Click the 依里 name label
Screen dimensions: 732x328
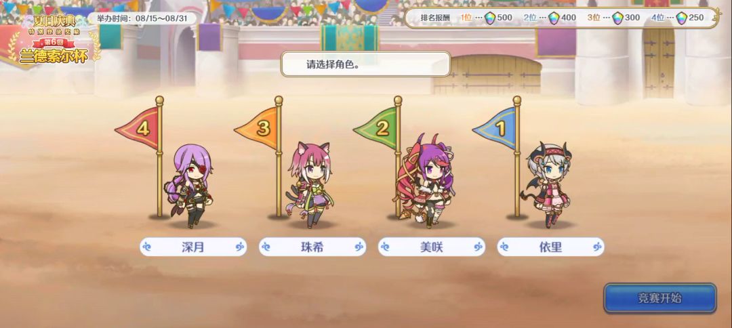[x=550, y=247]
